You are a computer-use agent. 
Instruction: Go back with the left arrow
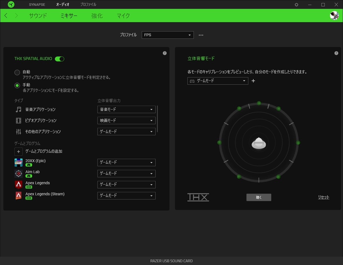6,16
